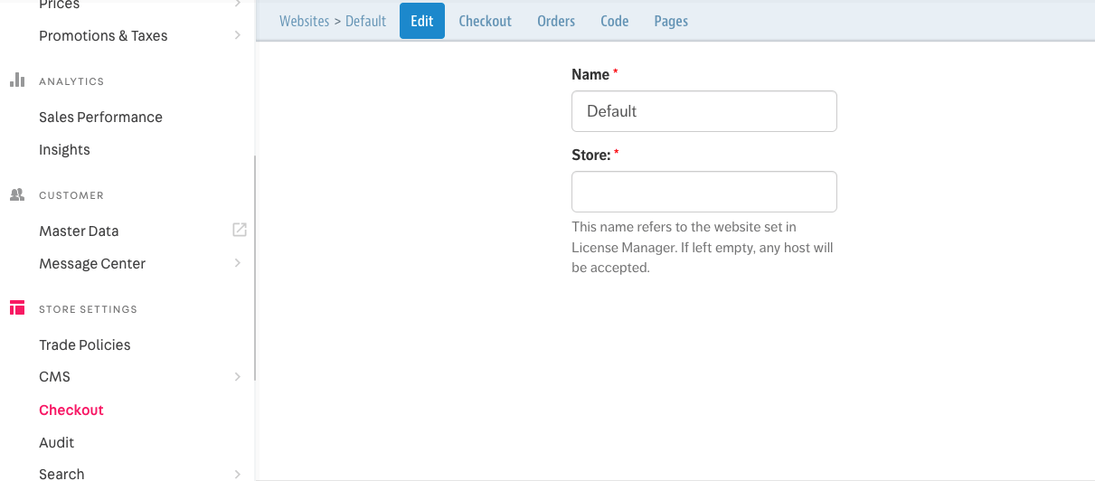Image resolution: width=1095 pixels, height=481 pixels.
Task: Click the License Manager help text
Action: coord(703,248)
